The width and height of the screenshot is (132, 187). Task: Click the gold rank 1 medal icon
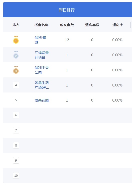[16, 40]
